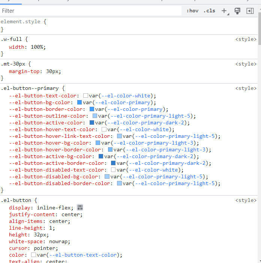
Task: Open color swatch for --el-button-disabled-text-color
Action: 113,170
